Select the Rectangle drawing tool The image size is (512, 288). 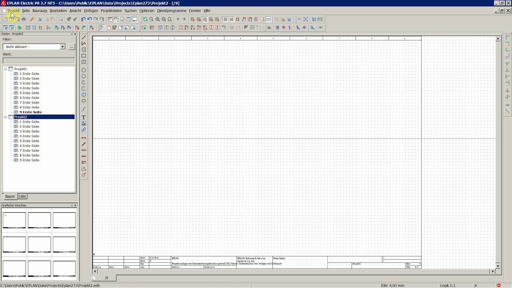click(x=84, y=56)
